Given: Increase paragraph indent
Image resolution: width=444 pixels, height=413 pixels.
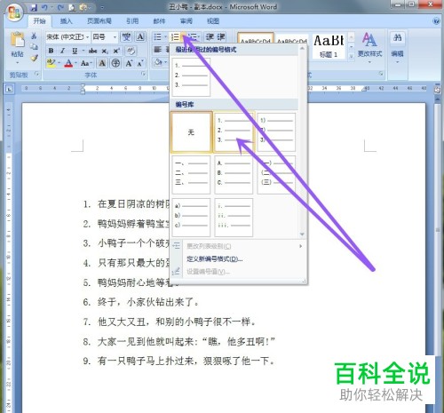Looking at the screenshot, I should coord(221,36).
